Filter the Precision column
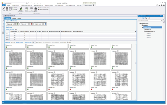 click(x=47, y=32)
